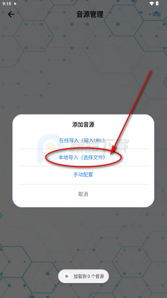Dismiss the dialog with 取消
Viewport: 167px width, 298px height.
[x=83, y=194]
